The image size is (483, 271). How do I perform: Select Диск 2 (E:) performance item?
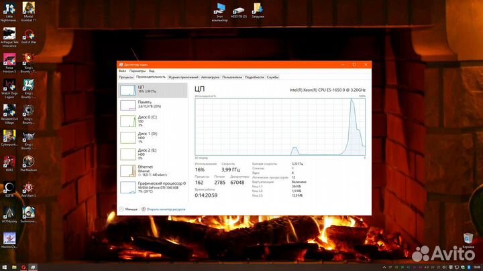pyautogui.click(x=153, y=155)
